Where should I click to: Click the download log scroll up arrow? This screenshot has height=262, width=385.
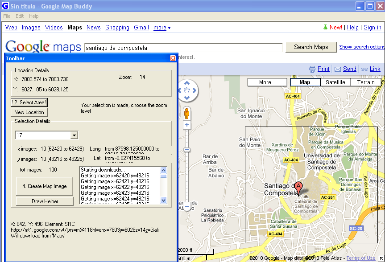[x=164, y=170]
